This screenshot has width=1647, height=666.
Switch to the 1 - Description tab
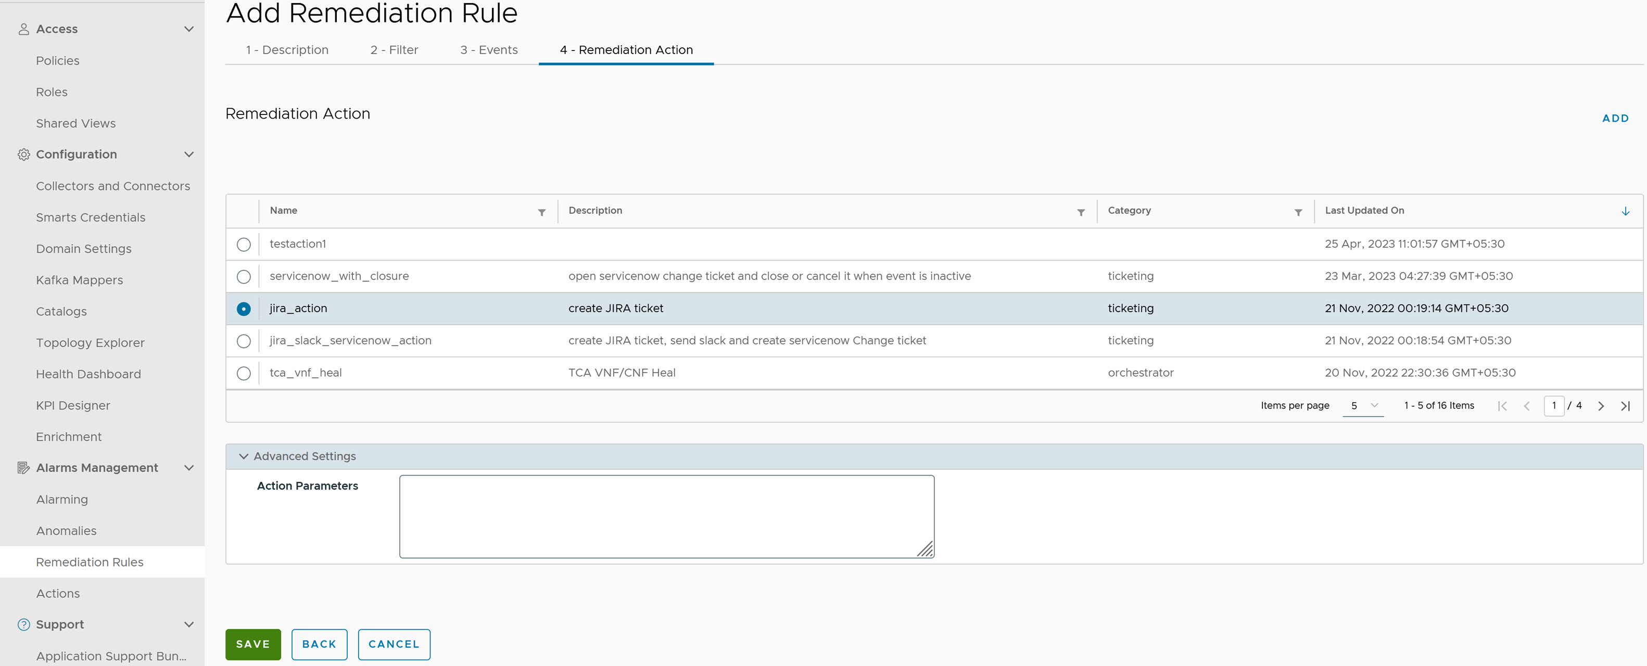tap(287, 50)
